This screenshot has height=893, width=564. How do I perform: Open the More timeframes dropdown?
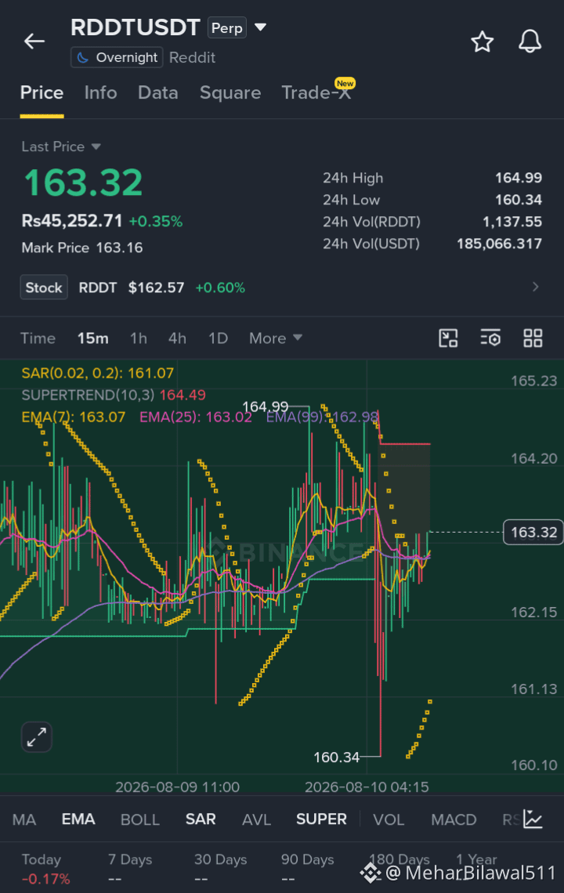tap(275, 338)
